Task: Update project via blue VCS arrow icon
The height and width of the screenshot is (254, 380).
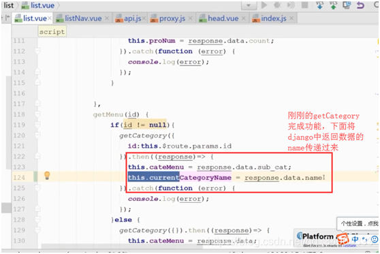Action: (x=319, y=5)
